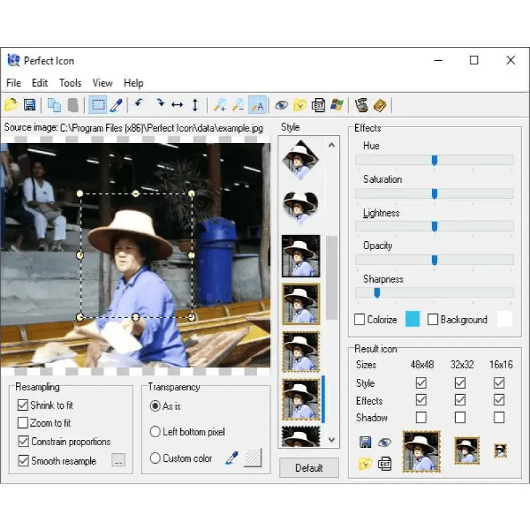Image resolution: width=530 pixels, height=530 pixels.
Task: Toggle Style checkbox for 48x48
Action: [421, 383]
